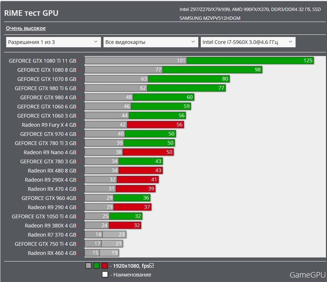The width and height of the screenshot is (327, 282).
Task: Click the green GTX 1080 Ti bar showing 125
Action: tap(250, 60)
